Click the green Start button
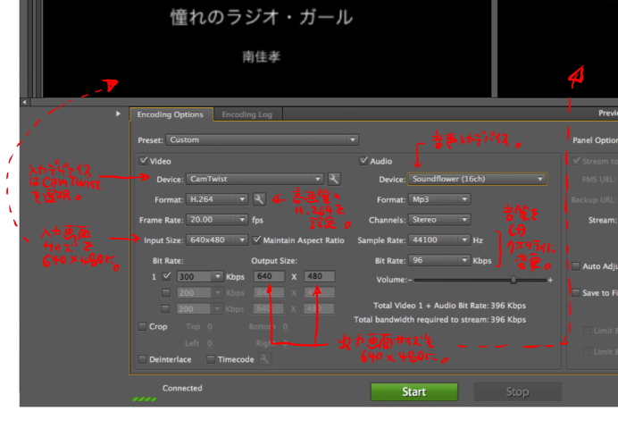 tap(414, 392)
